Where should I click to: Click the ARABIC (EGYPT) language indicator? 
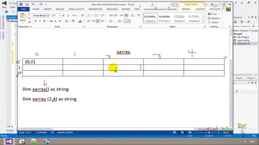point(65,133)
